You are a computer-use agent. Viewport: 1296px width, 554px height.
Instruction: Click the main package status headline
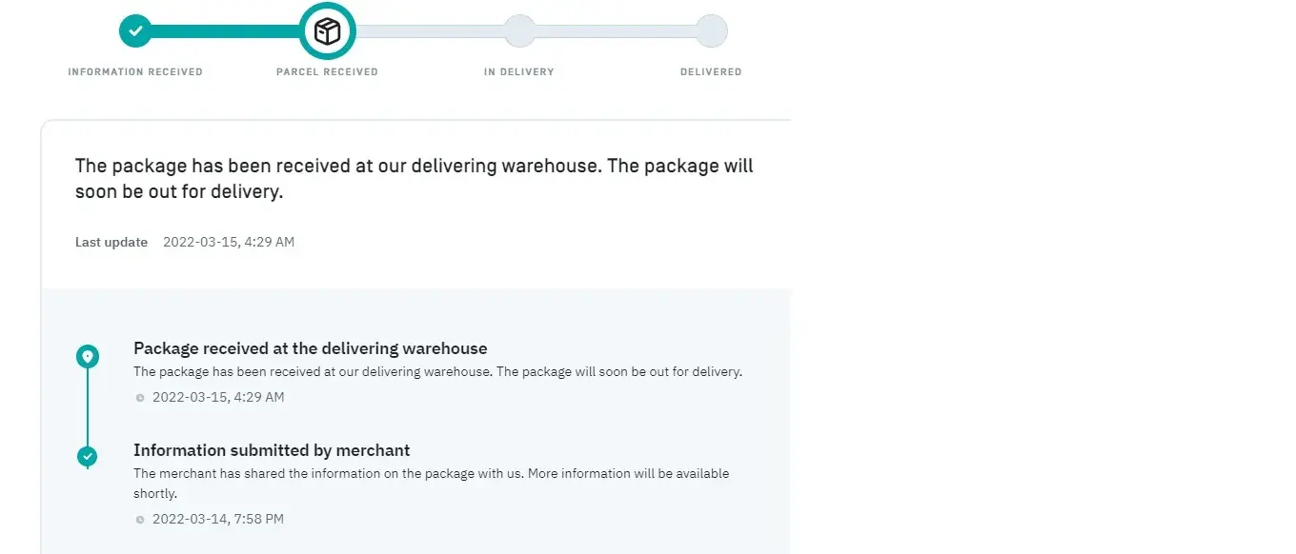(414, 178)
